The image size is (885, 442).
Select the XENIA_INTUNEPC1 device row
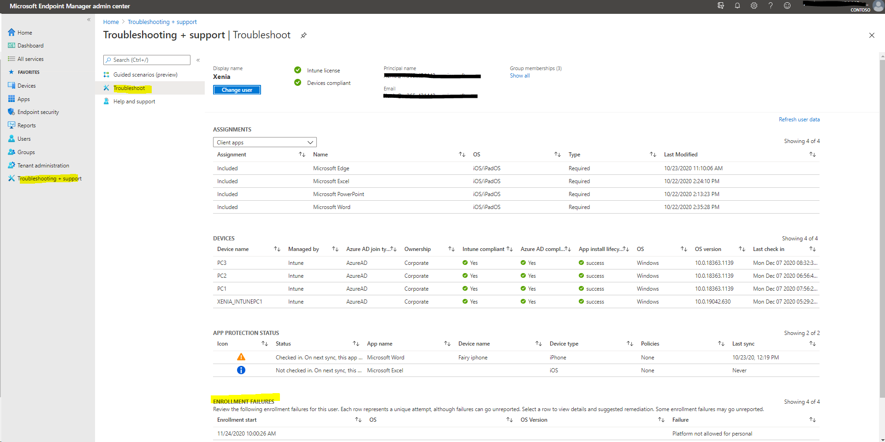coord(516,302)
